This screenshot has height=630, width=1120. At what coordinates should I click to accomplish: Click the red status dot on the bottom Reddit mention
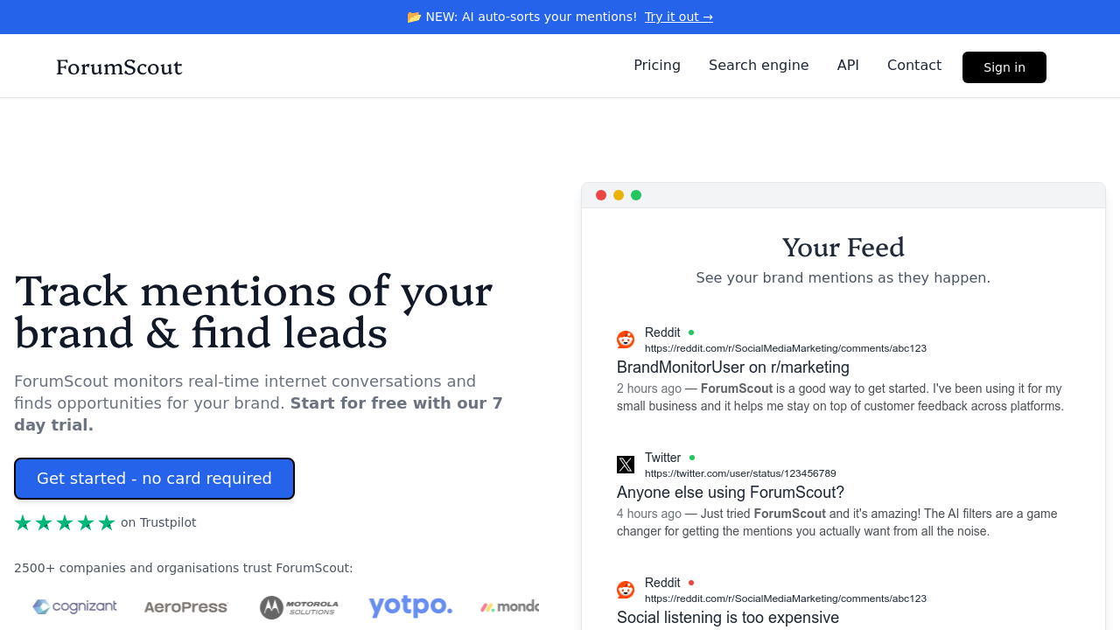point(690,583)
